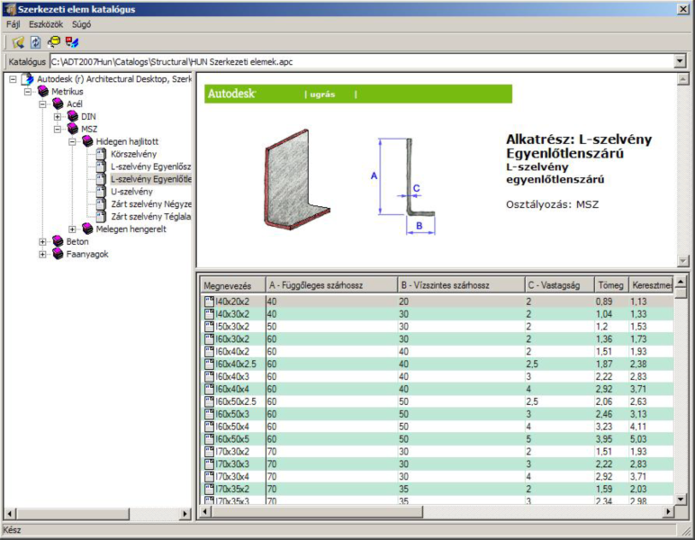Expand the Faanyagok tree node
The image size is (695, 540).
click(x=42, y=255)
